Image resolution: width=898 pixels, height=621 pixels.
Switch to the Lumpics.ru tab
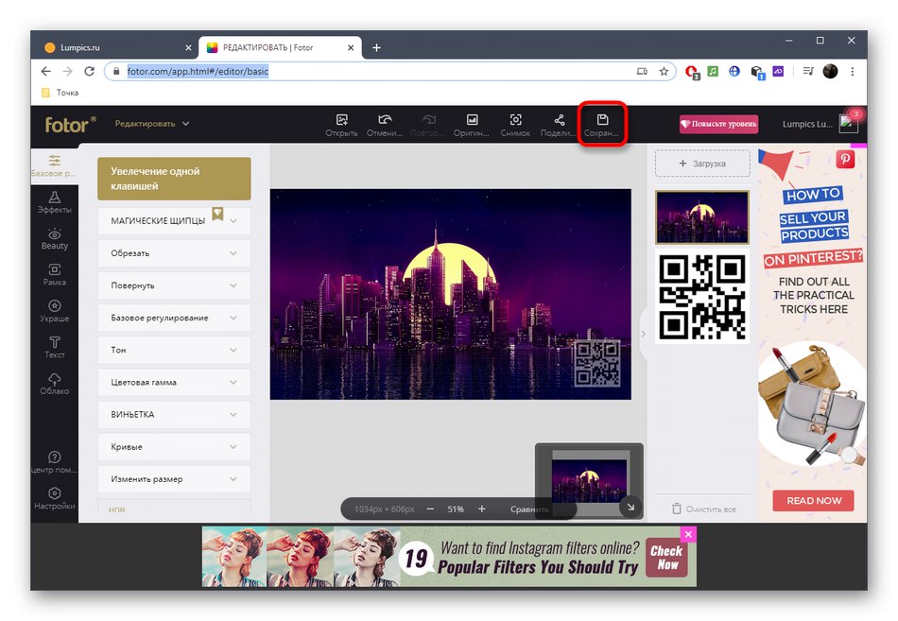tap(114, 47)
